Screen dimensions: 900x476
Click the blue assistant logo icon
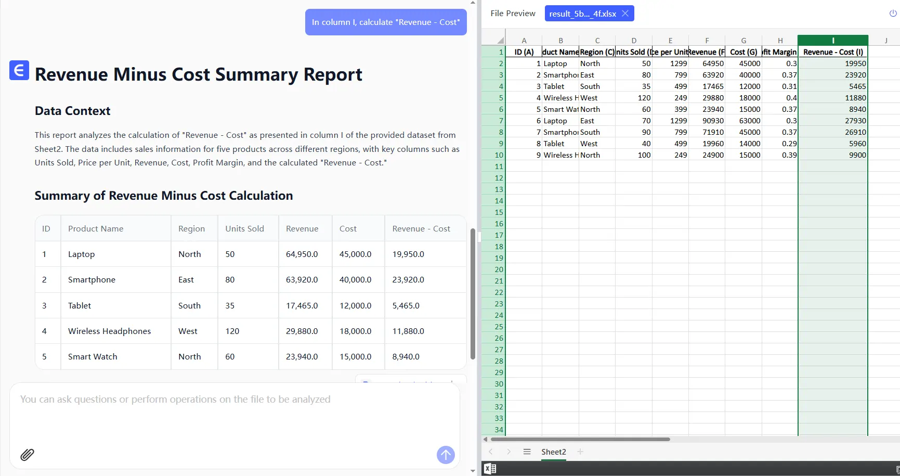(19, 70)
